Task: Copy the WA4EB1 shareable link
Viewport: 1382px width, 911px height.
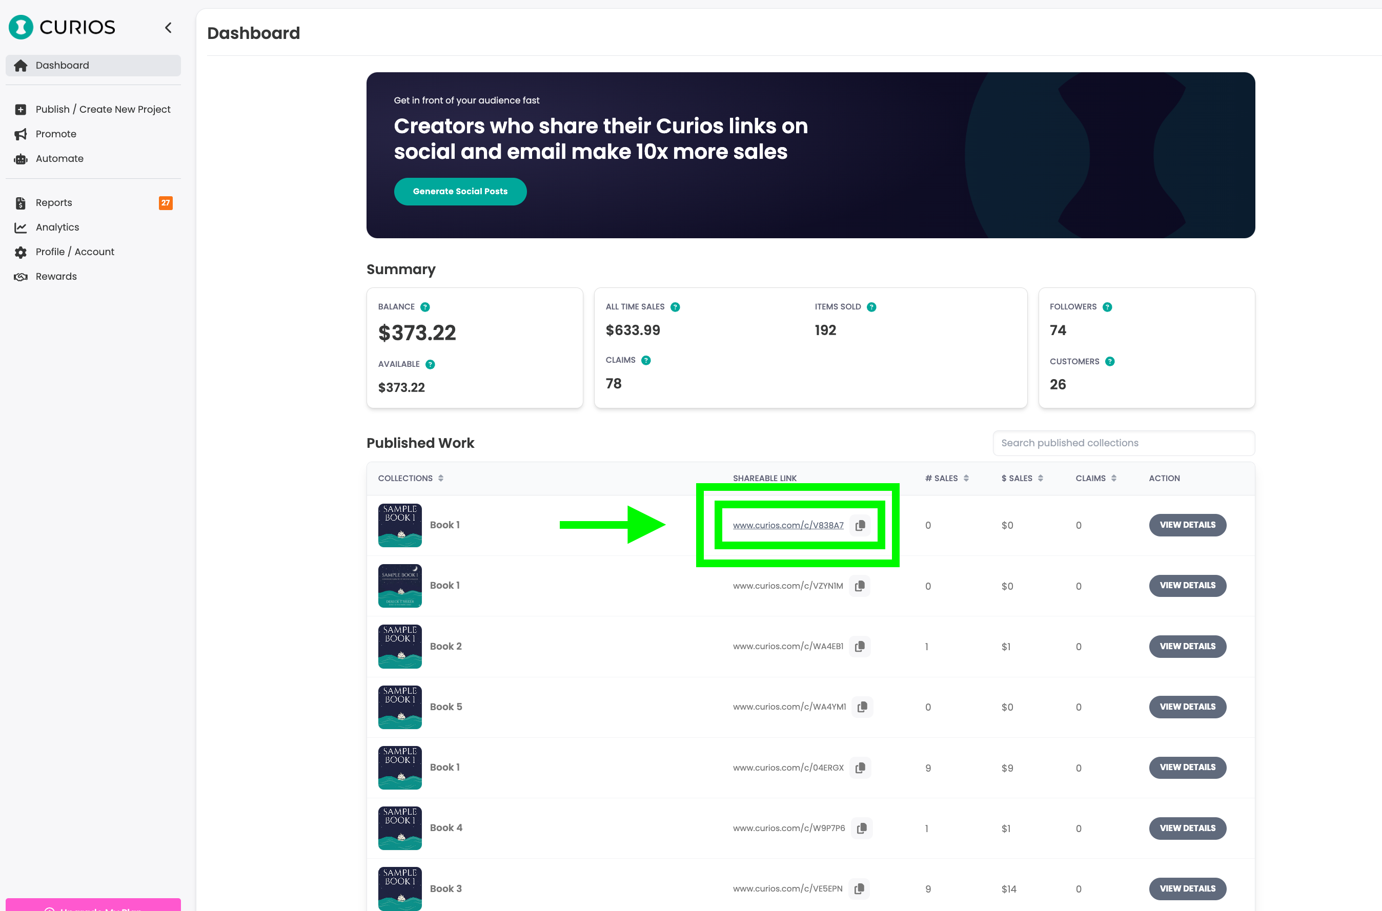Action: tap(860, 646)
